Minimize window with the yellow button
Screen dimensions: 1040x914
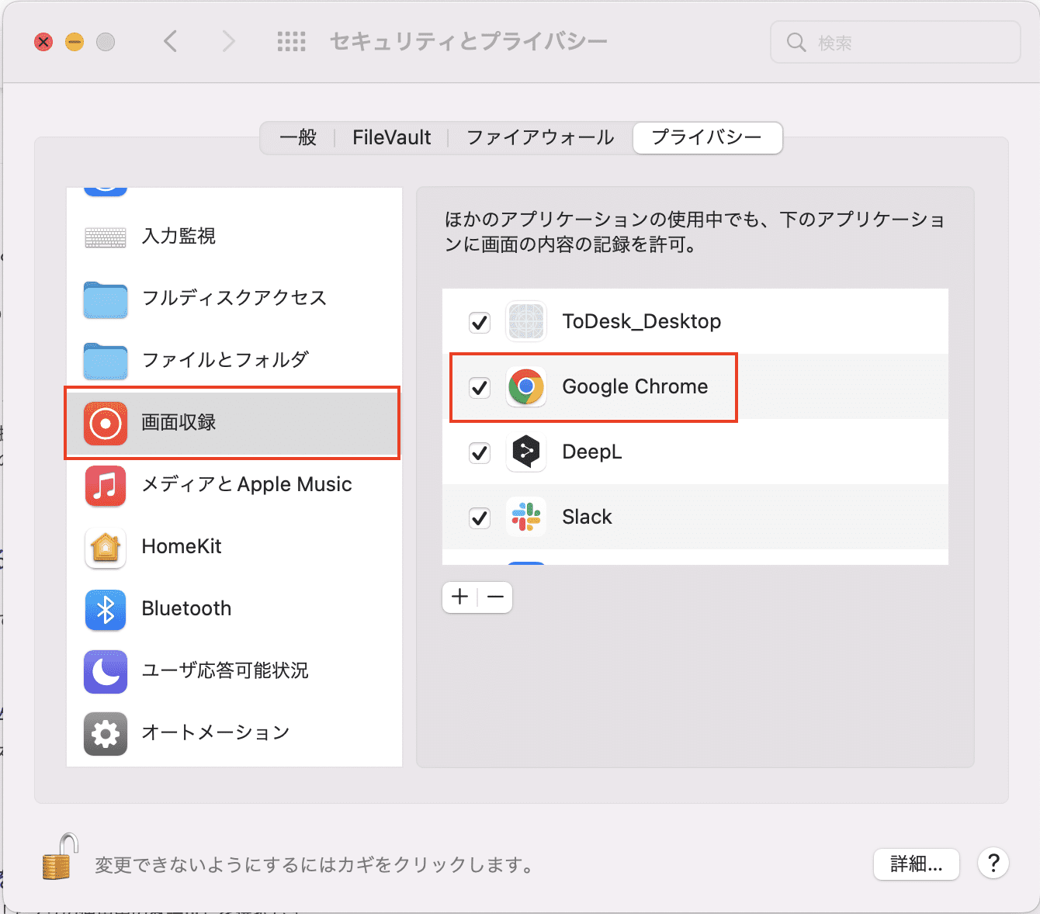coord(75,42)
